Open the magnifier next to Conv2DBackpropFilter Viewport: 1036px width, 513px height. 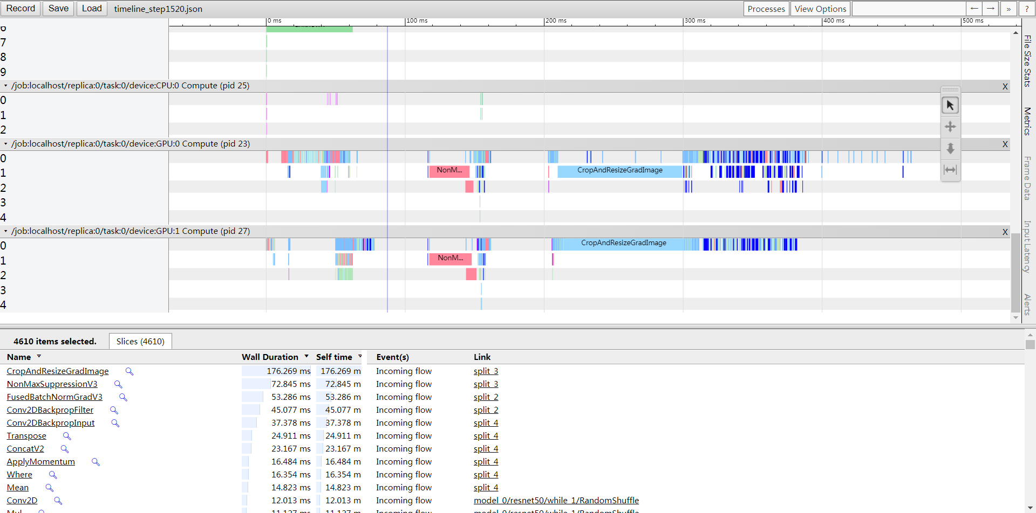[114, 410]
